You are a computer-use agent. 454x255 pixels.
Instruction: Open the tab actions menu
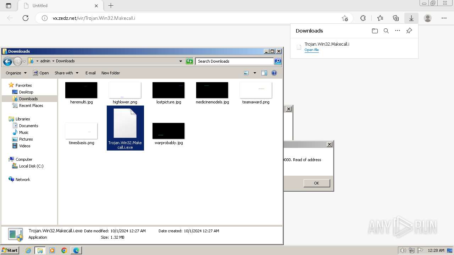9,6
